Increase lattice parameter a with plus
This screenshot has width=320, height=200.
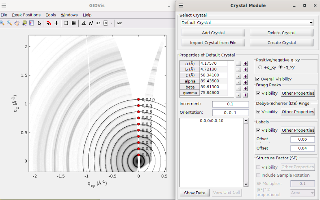246,63
